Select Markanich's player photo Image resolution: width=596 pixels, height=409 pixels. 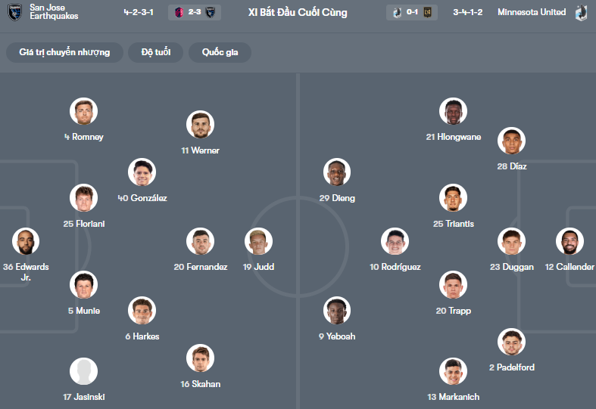point(453,371)
